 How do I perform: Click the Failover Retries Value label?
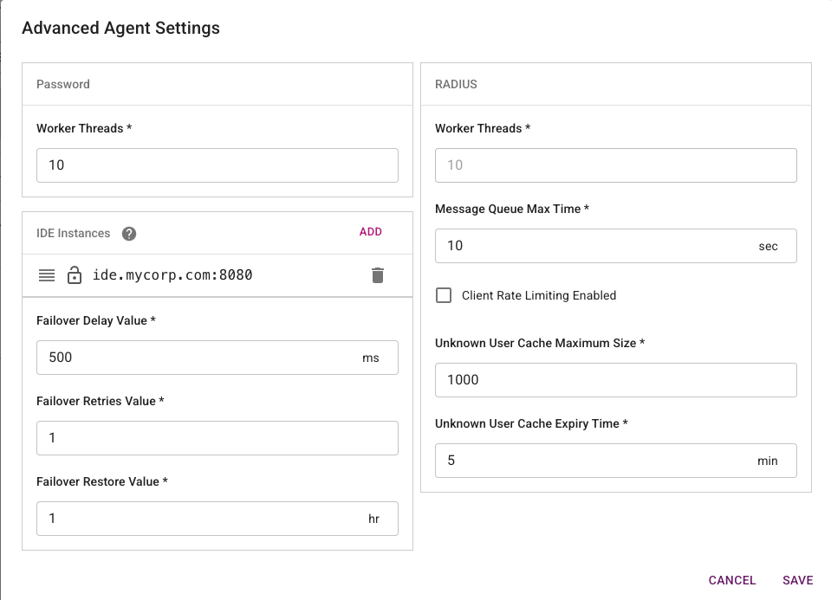(x=101, y=401)
